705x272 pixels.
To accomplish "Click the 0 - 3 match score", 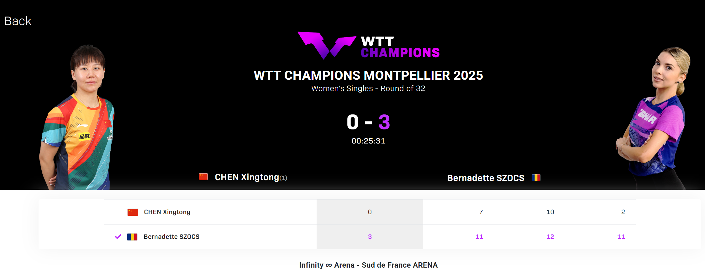I will [368, 122].
